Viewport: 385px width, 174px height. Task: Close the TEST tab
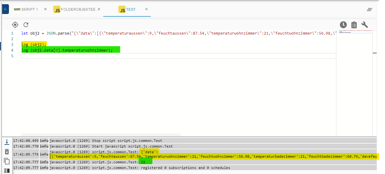[x=146, y=9]
